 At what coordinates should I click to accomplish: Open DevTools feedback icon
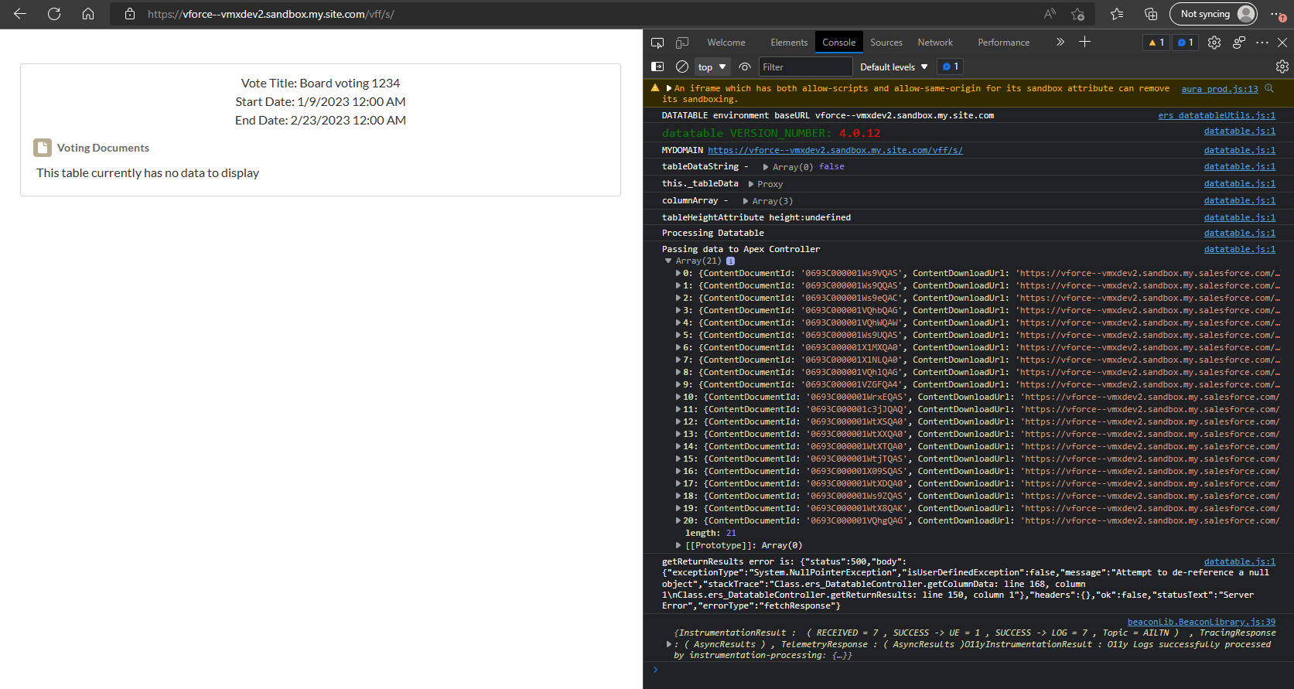1239,43
